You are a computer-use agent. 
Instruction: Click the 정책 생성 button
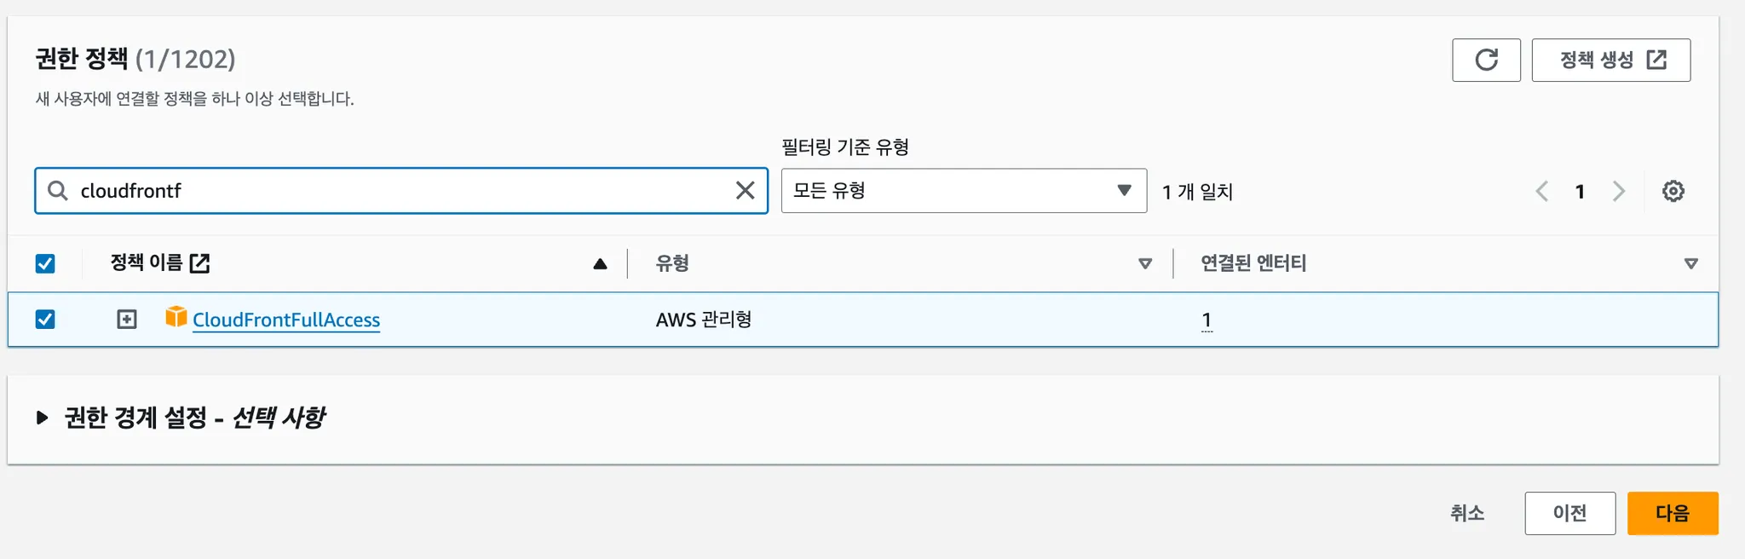click(x=1611, y=60)
